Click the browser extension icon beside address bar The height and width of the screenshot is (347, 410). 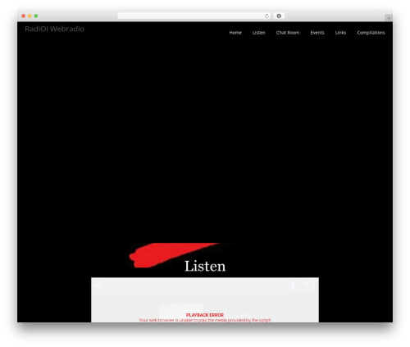(279, 16)
